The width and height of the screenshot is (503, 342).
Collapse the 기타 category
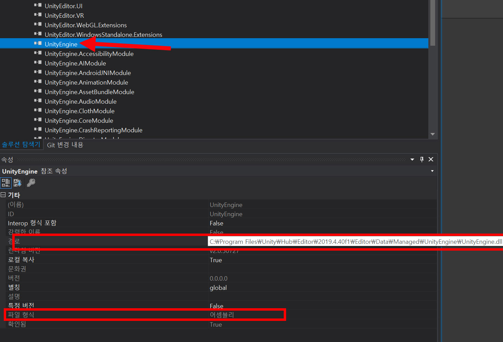coord(3,195)
